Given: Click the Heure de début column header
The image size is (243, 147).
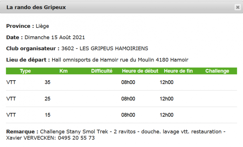Looking at the screenshot, I should coord(140,71).
